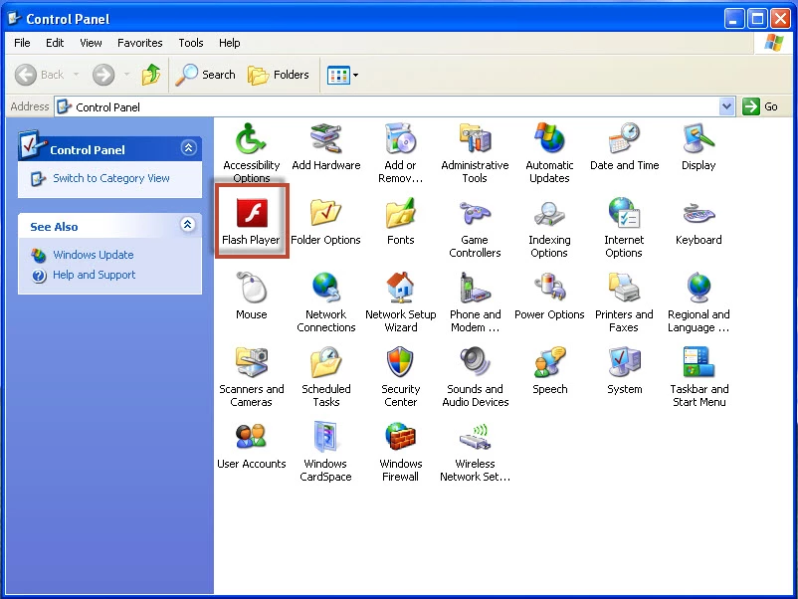Image resolution: width=798 pixels, height=599 pixels.
Task: Click the Back navigation button
Action: click(40, 75)
